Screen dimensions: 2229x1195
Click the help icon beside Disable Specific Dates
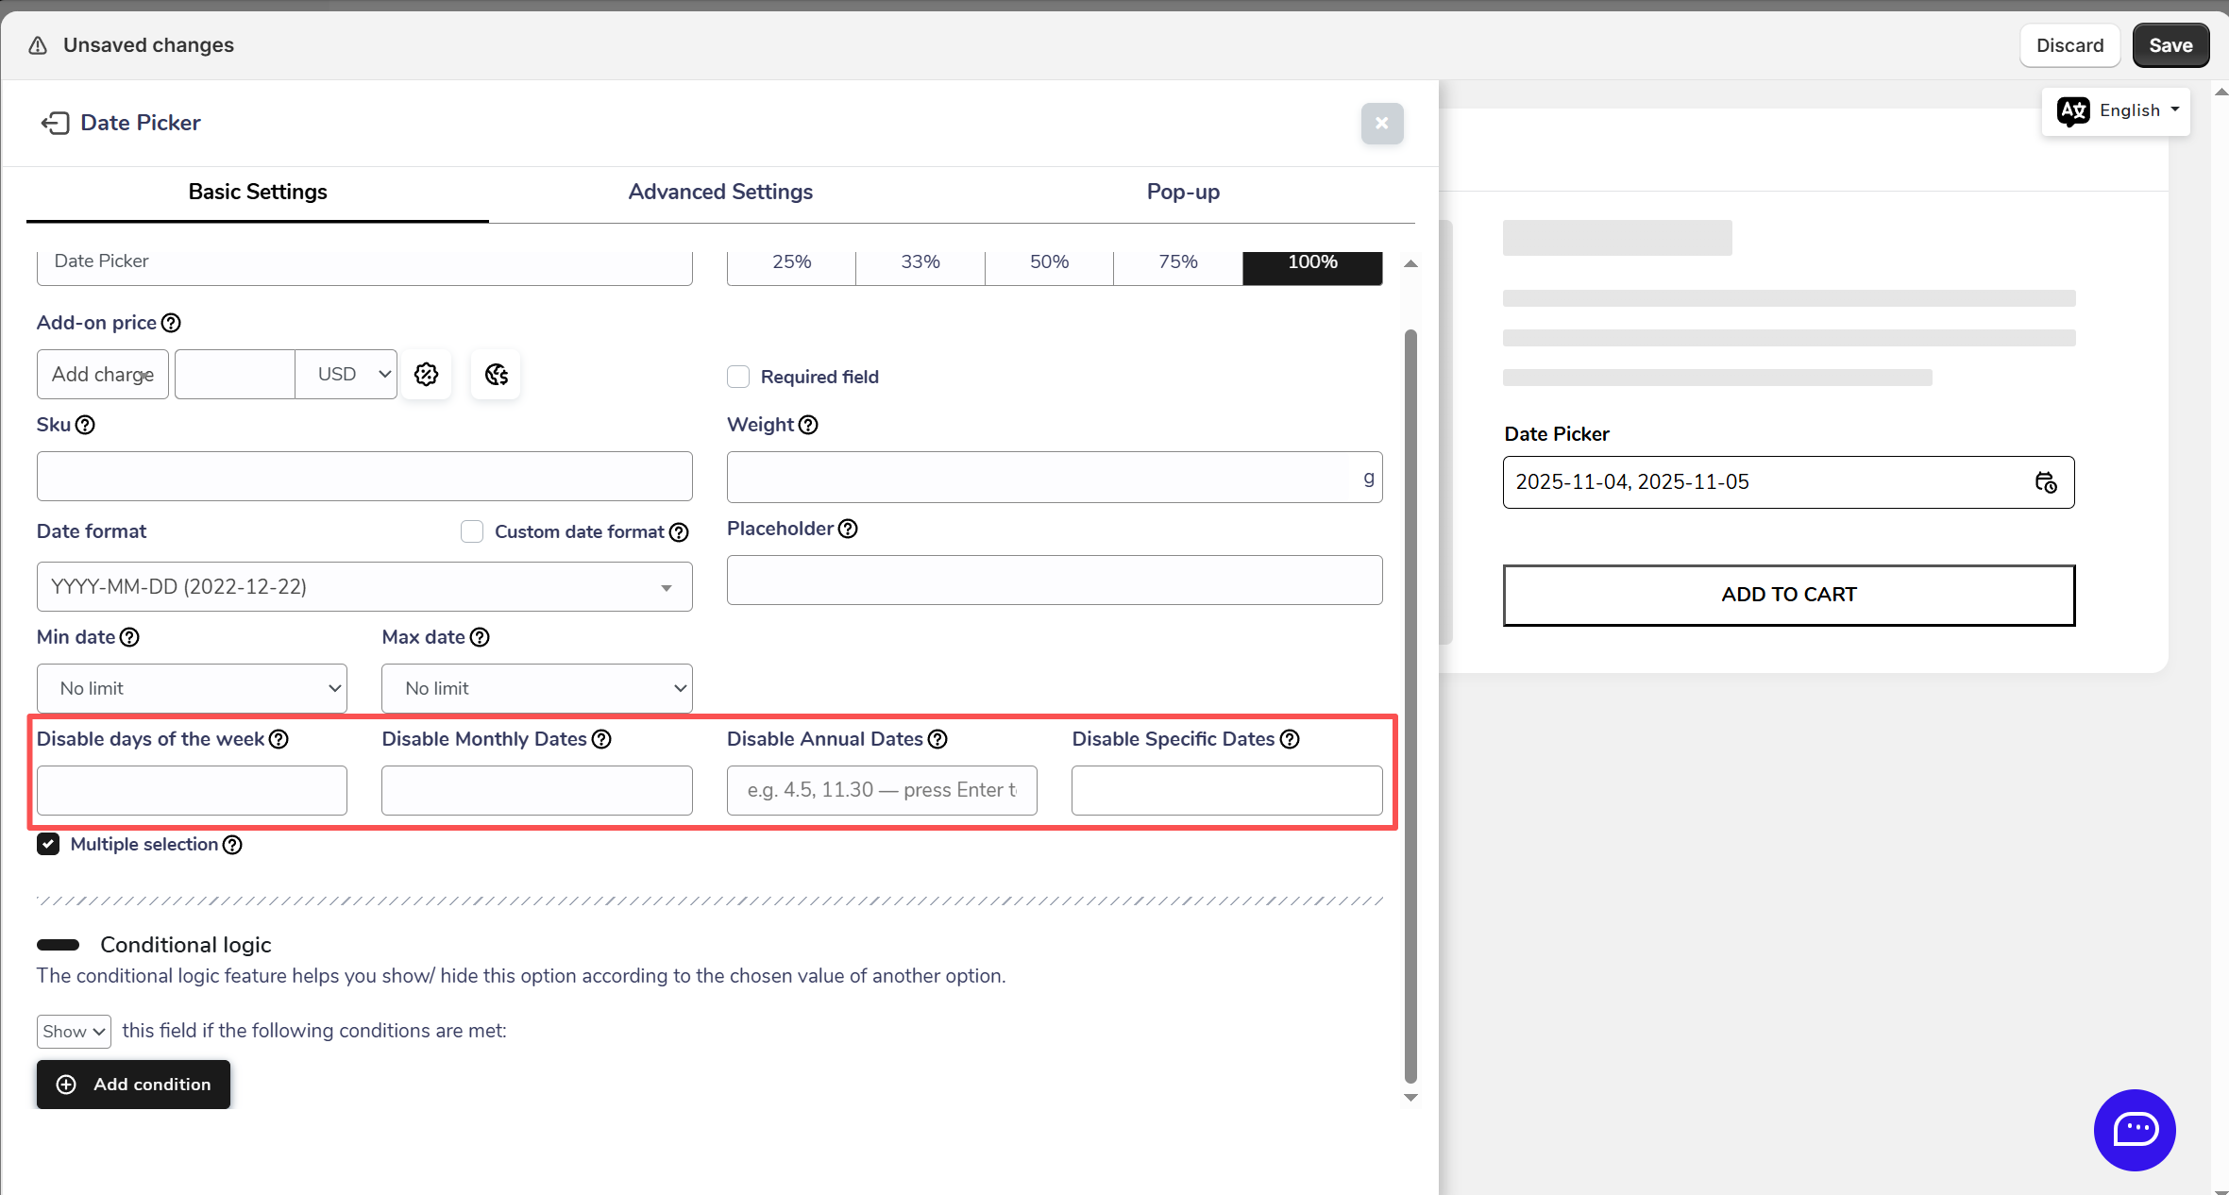tap(1290, 739)
